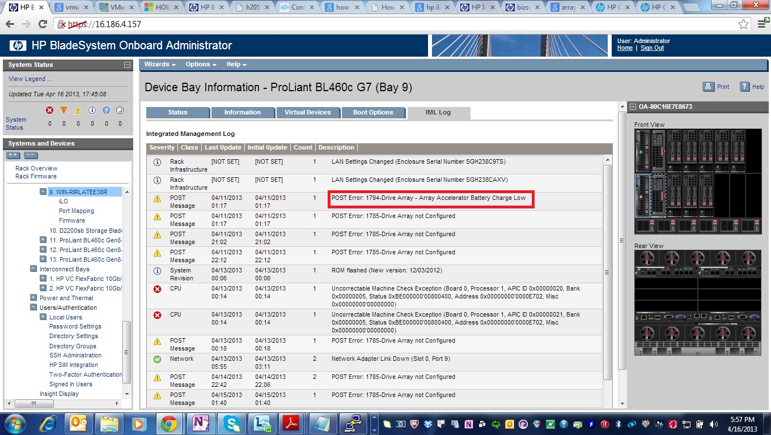Collapse the OA-80C16E7E8673 enclosure panel
This screenshot has width=771, height=435.
pos(633,106)
